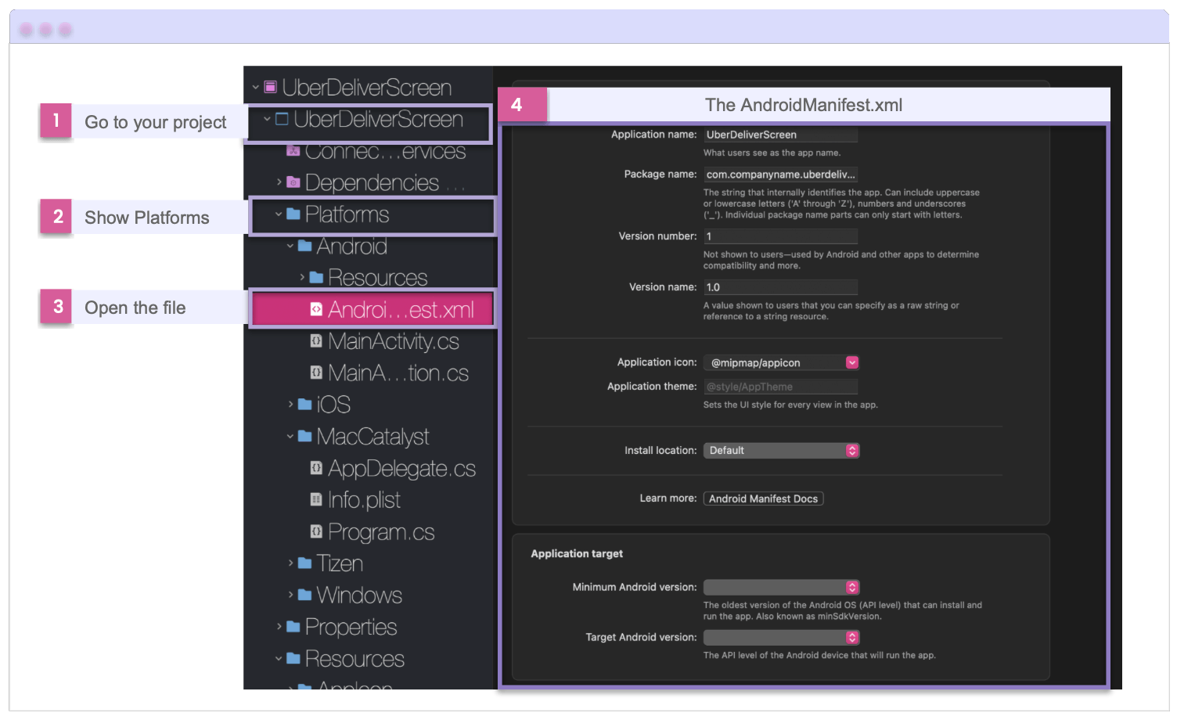Select the Androi...est.xml file row
Viewport: 1177px width, 720px height.
[373, 309]
